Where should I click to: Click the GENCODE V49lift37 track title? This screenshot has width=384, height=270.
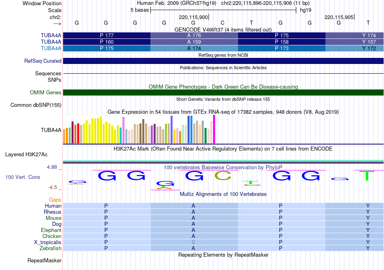[223, 30]
